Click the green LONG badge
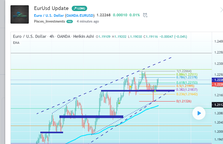This screenshot has height=144, width=223. pyautogui.click(x=79, y=8)
